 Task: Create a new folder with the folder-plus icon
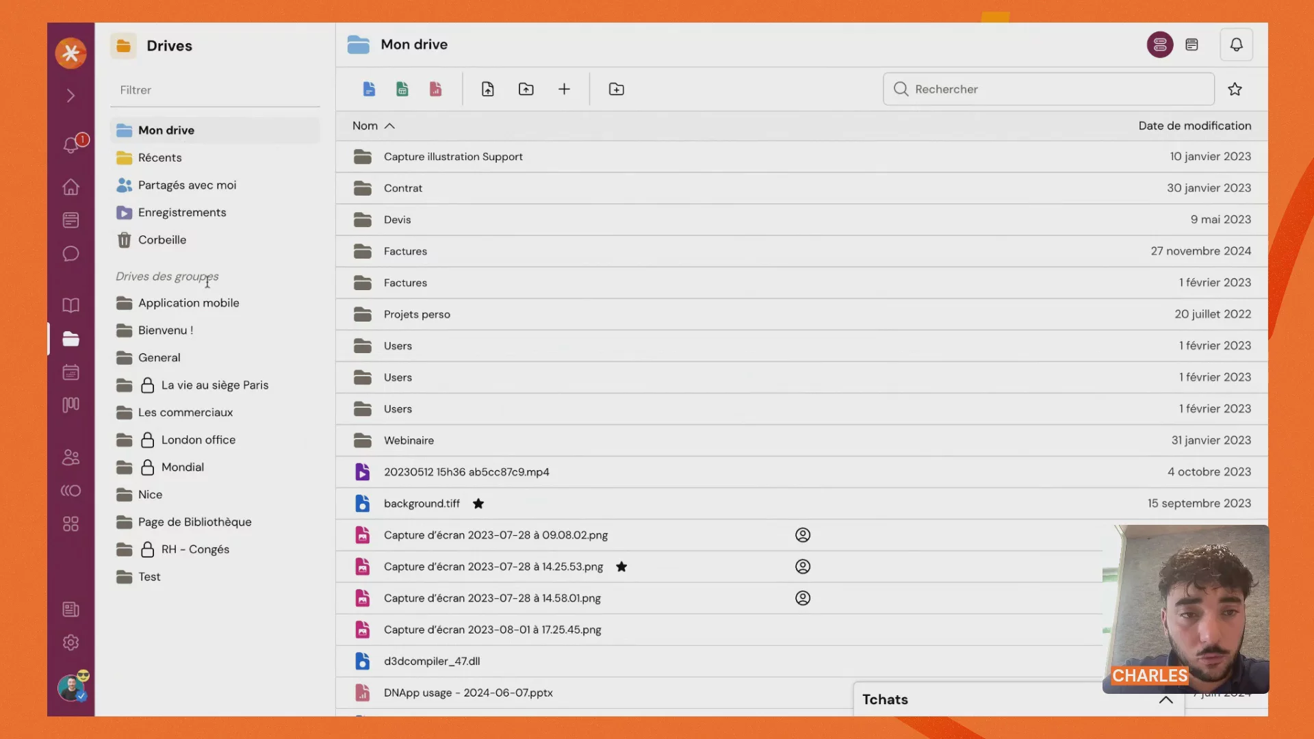pos(617,89)
